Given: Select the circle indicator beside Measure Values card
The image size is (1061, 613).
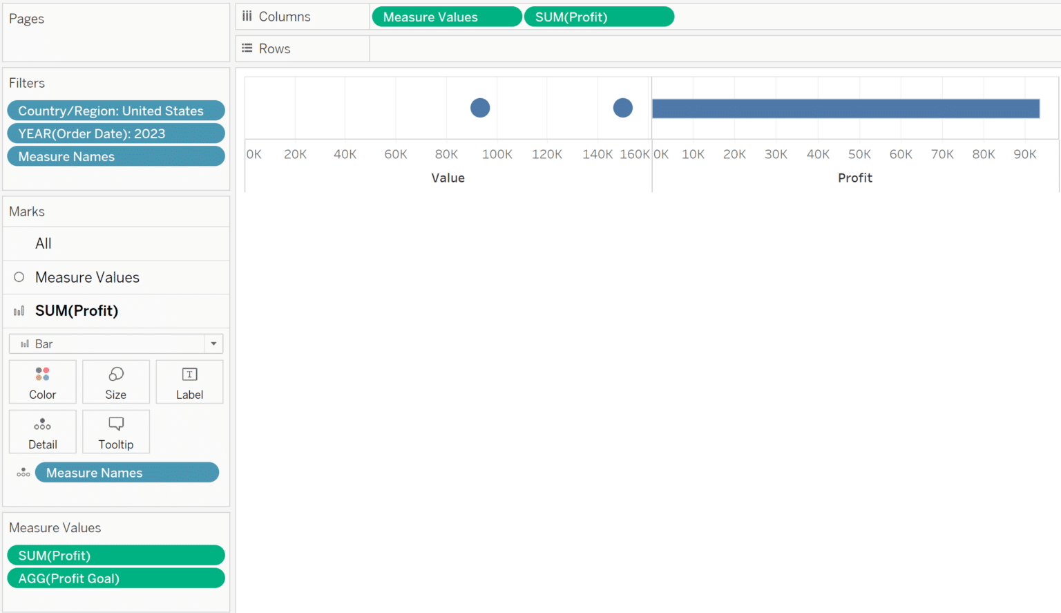Looking at the screenshot, I should [x=19, y=277].
